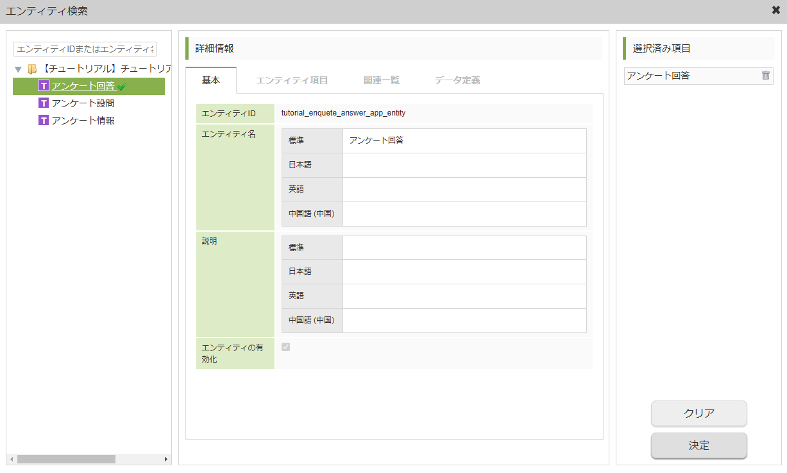Click the T icon next to アンケート回答
787x473 pixels.
42,84
